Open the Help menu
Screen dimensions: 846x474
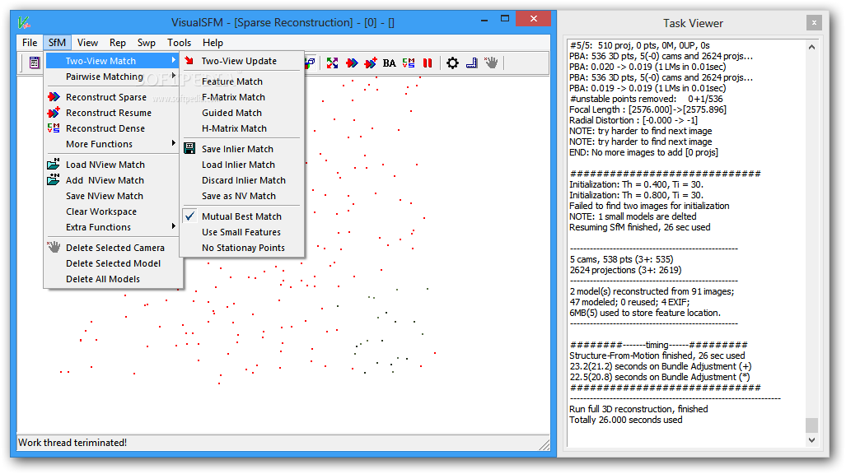coord(213,43)
